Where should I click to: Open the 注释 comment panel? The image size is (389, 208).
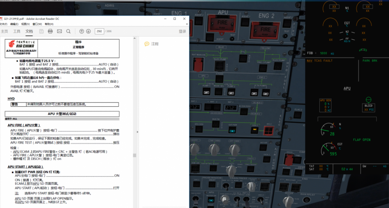tap(152, 44)
